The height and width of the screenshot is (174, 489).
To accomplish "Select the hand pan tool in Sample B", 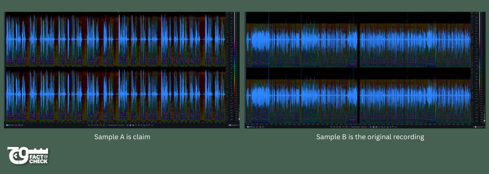I will coord(347,127).
